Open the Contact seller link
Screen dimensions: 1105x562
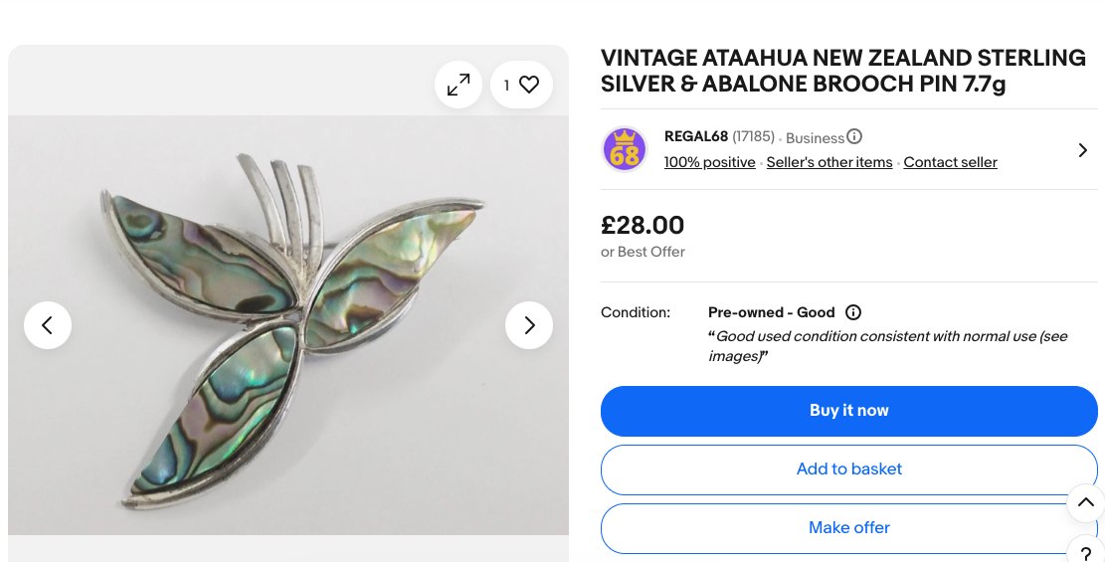pyautogui.click(x=950, y=162)
